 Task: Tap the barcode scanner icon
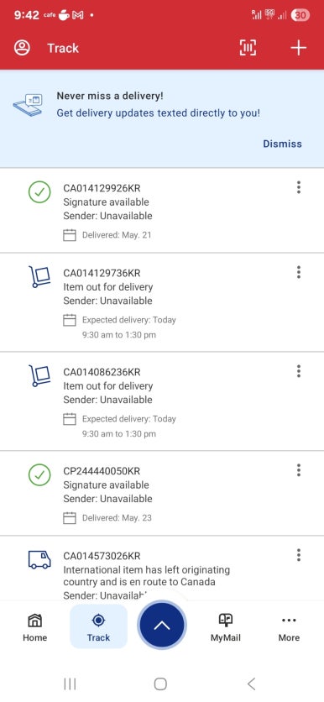(248, 48)
